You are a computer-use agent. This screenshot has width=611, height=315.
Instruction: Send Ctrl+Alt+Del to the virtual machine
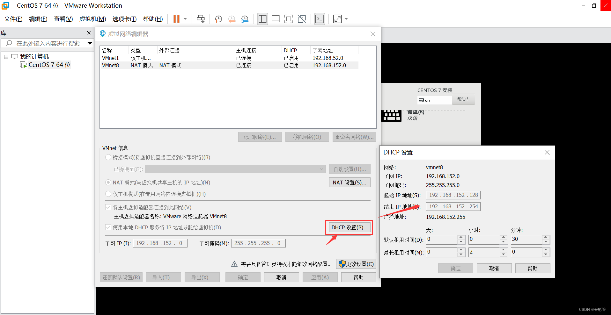coord(201,19)
